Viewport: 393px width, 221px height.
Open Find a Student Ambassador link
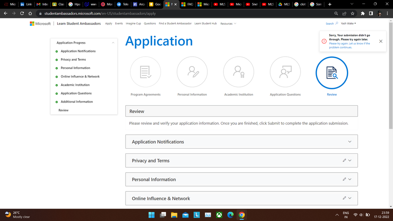[x=175, y=24]
